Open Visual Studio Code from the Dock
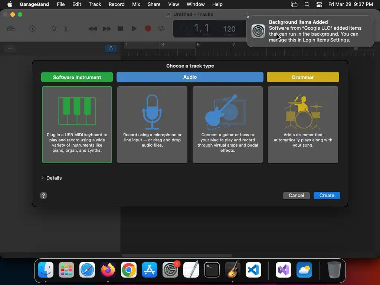The height and width of the screenshot is (285, 380). (253, 270)
